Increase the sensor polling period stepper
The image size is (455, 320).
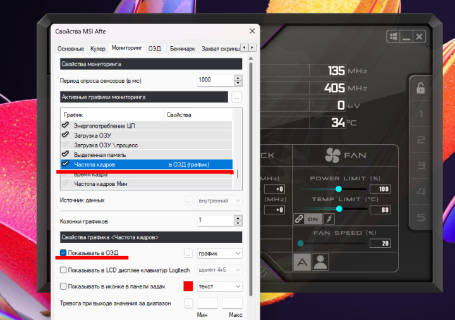[238, 77]
